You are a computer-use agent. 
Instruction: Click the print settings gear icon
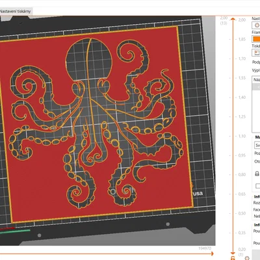pos(257,25)
